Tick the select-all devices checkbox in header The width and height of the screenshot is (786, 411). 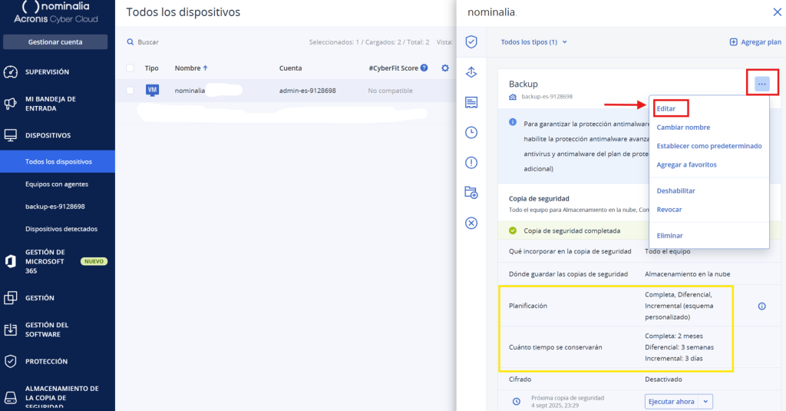(x=130, y=68)
